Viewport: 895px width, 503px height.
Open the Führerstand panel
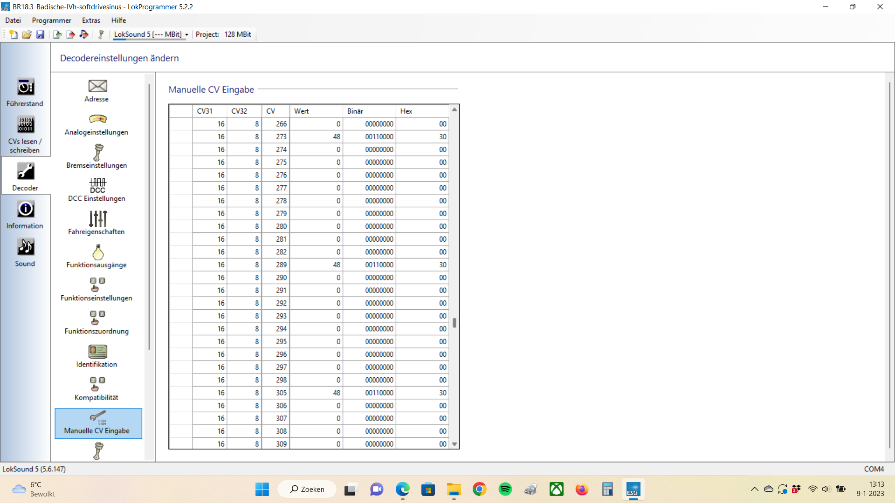pos(25,92)
